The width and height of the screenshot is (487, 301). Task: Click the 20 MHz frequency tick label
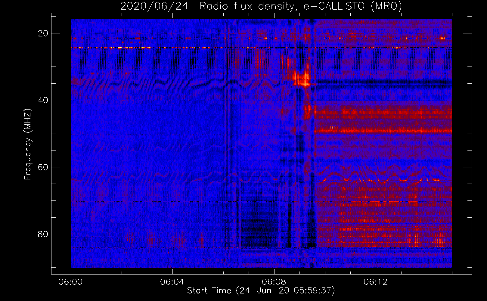pos(43,33)
